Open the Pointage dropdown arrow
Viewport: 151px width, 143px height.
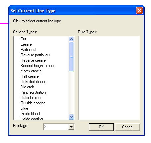[71, 127]
